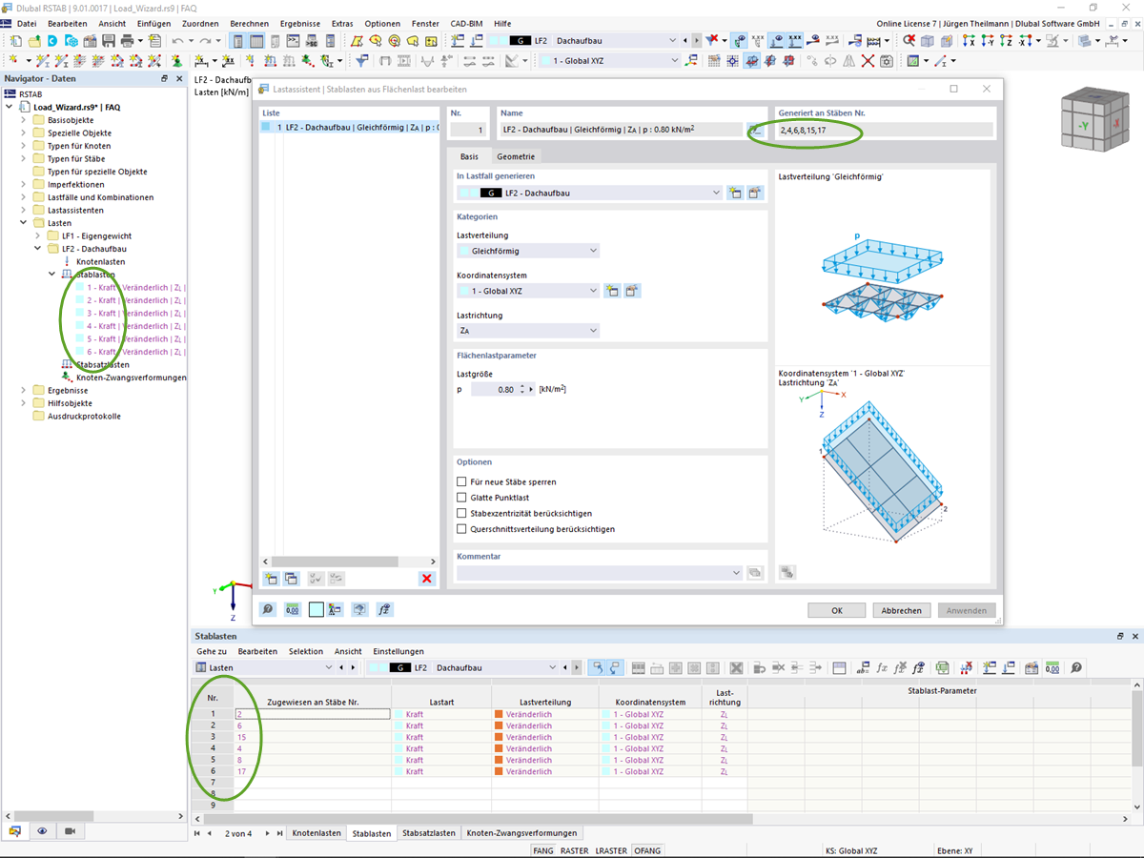The image size is (1144, 858).
Task: Open 'In Lastfall generieren' LF2 dropdown
Action: click(589, 193)
